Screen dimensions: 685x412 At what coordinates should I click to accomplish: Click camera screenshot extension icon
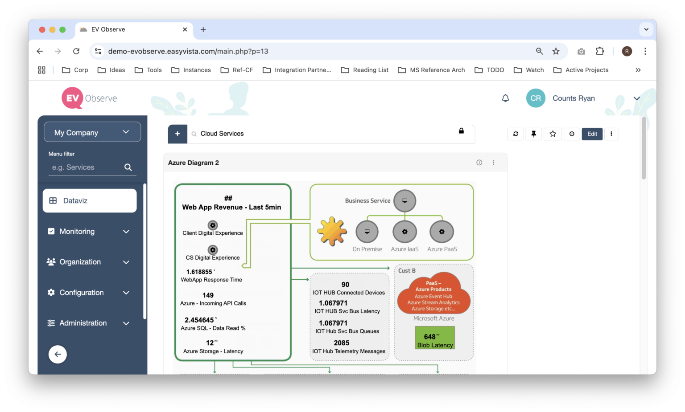pyautogui.click(x=581, y=52)
